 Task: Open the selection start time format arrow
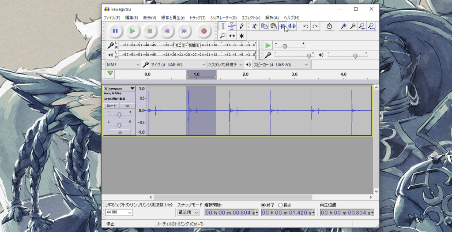coord(257,213)
